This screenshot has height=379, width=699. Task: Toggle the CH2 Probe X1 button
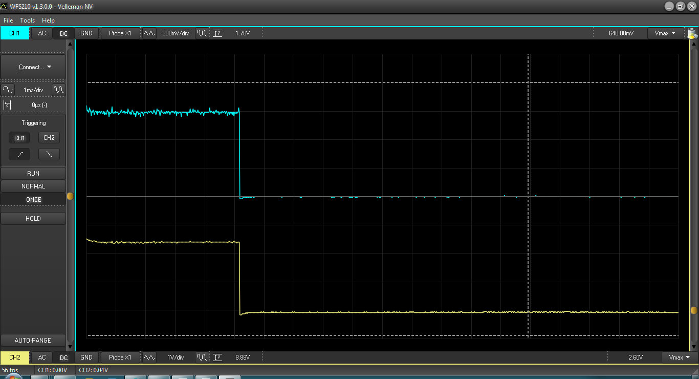coord(120,357)
